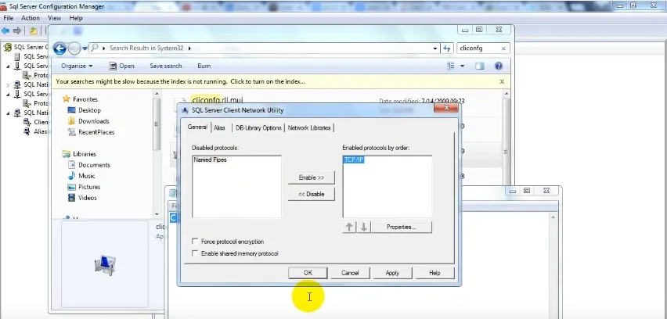Select the cliconfg.dll.mui search result
Screen dimensions: 667x319
pos(218,100)
